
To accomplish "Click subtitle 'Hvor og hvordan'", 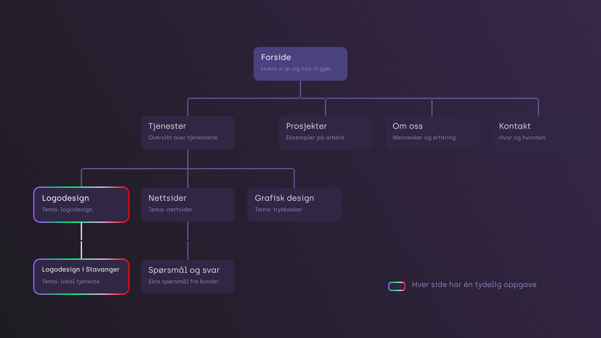I will [x=522, y=138].
